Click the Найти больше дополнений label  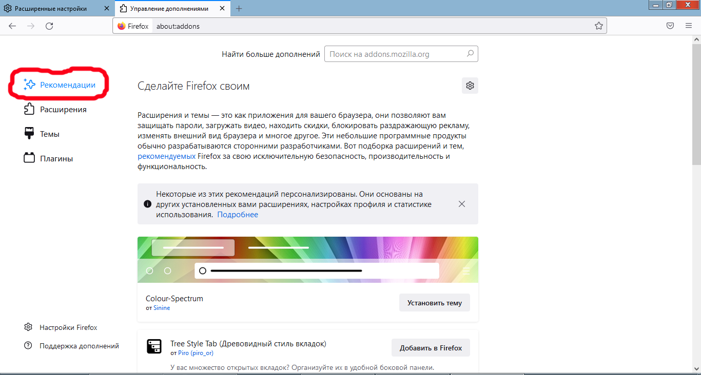click(x=271, y=54)
